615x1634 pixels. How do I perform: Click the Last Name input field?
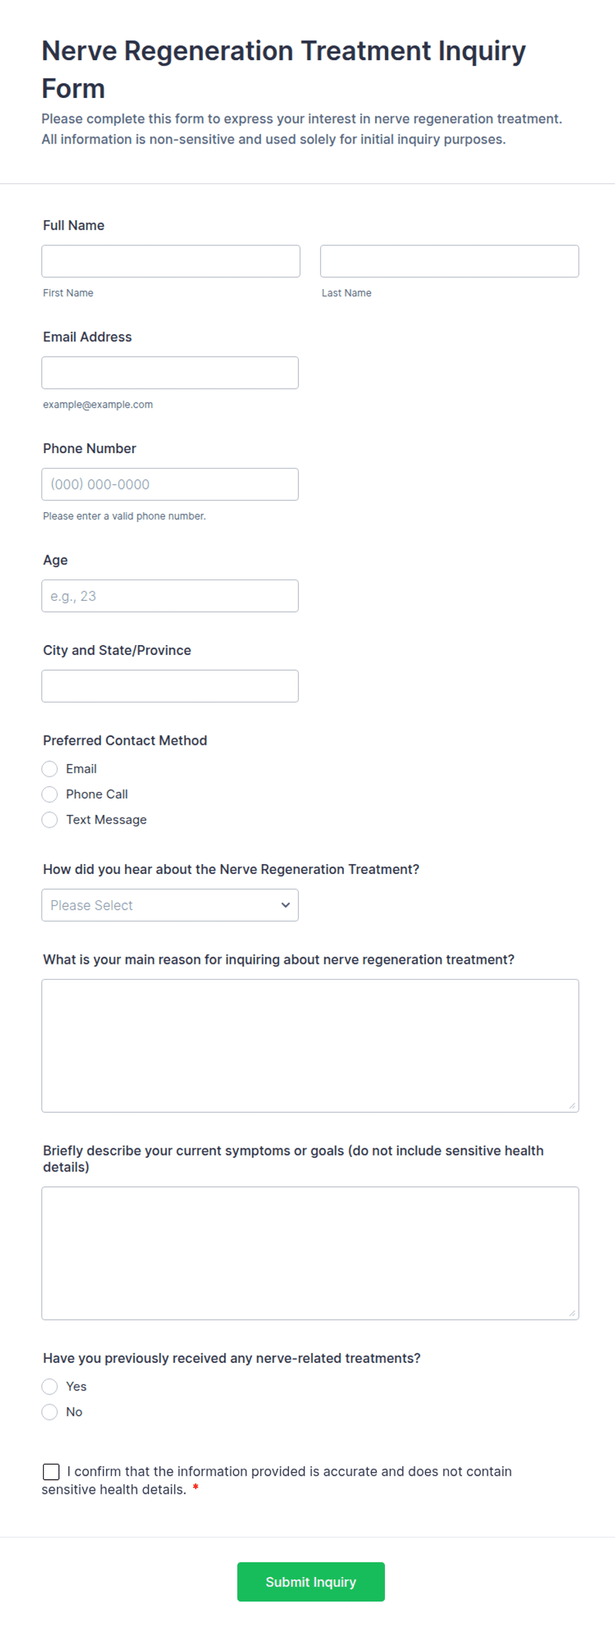(x=450, y=261)
